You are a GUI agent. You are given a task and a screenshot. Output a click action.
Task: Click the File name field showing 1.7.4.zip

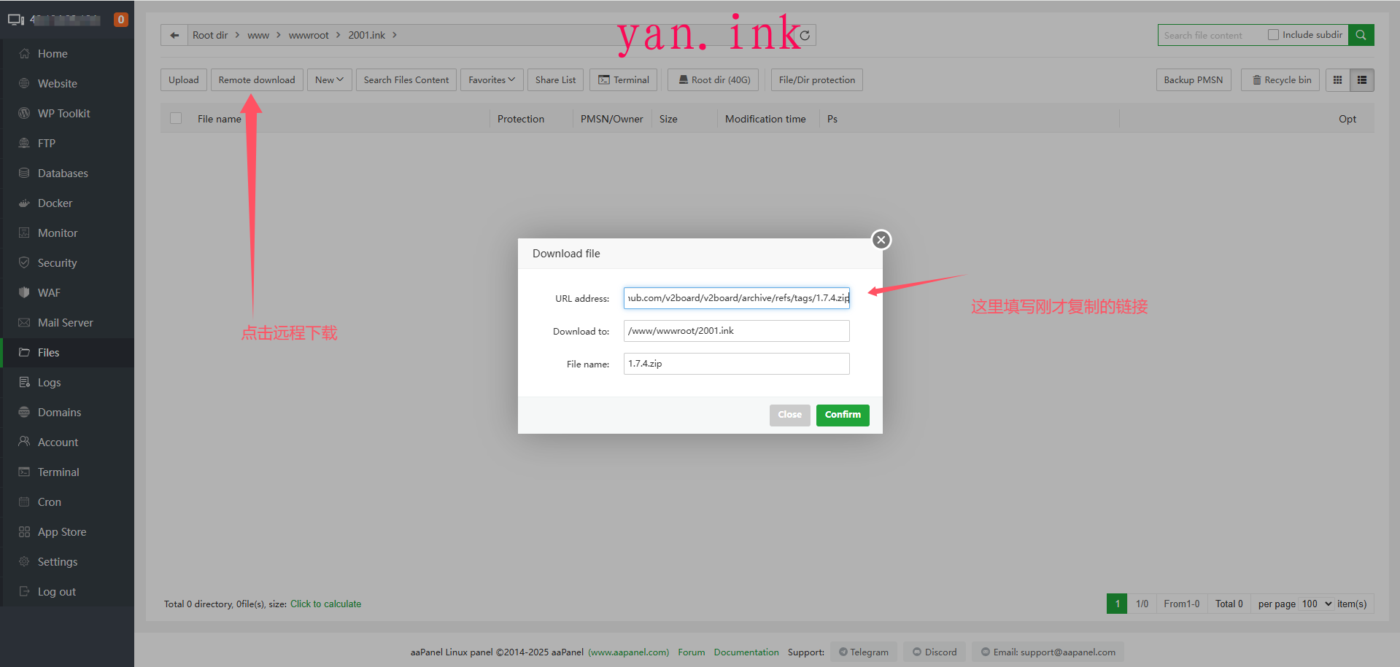737,364
